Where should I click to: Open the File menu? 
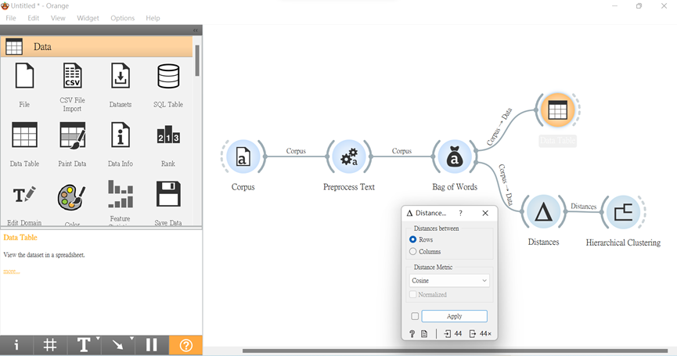[11, 18]
